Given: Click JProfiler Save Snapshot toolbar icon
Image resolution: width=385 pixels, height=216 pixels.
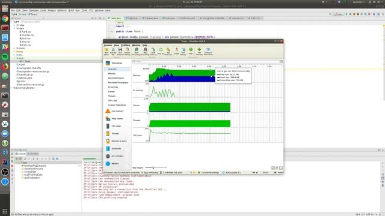Looking at the screenshot, I should pyautogui.click(x=120, y=51).
